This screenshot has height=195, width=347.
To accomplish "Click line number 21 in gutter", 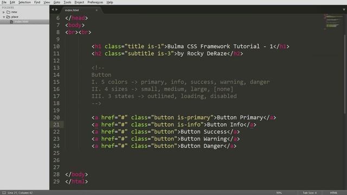I will coord(56,125).
